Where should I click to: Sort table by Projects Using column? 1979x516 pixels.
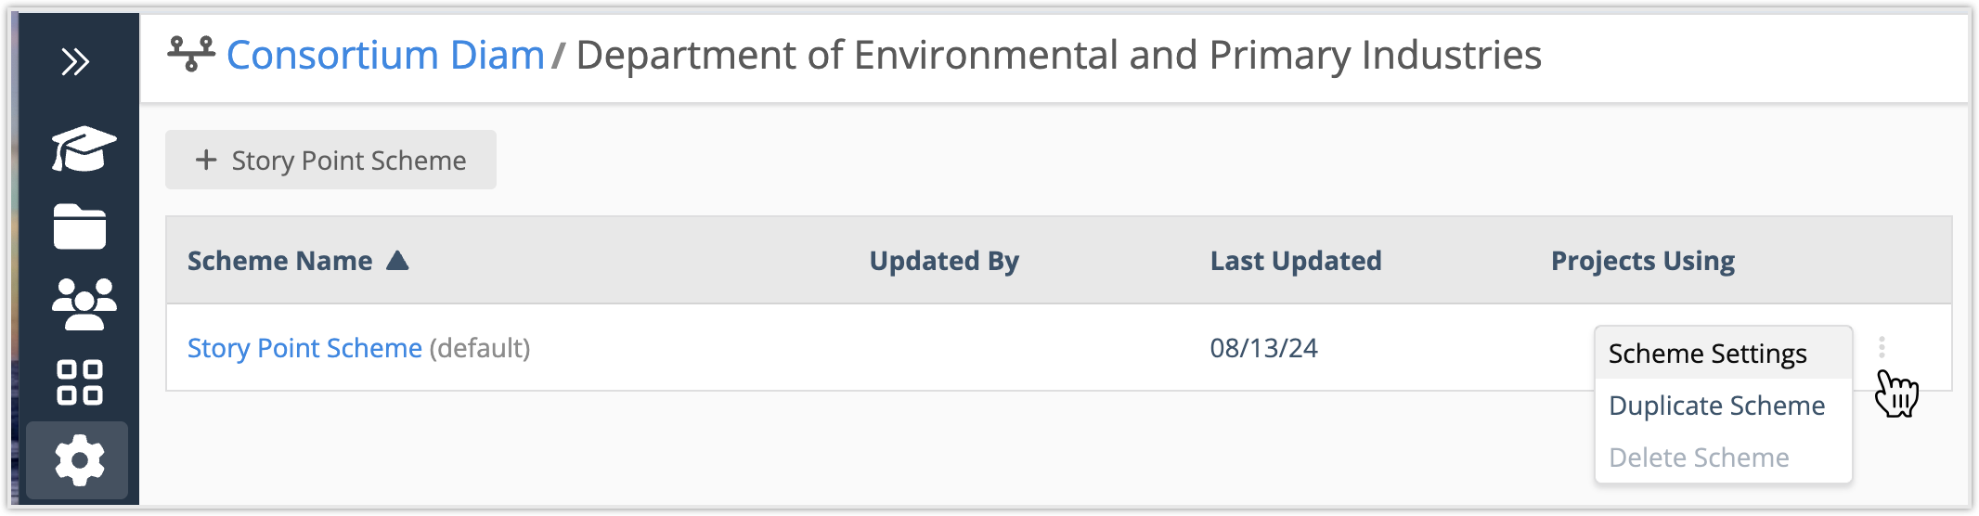(x=1642, y=261)
